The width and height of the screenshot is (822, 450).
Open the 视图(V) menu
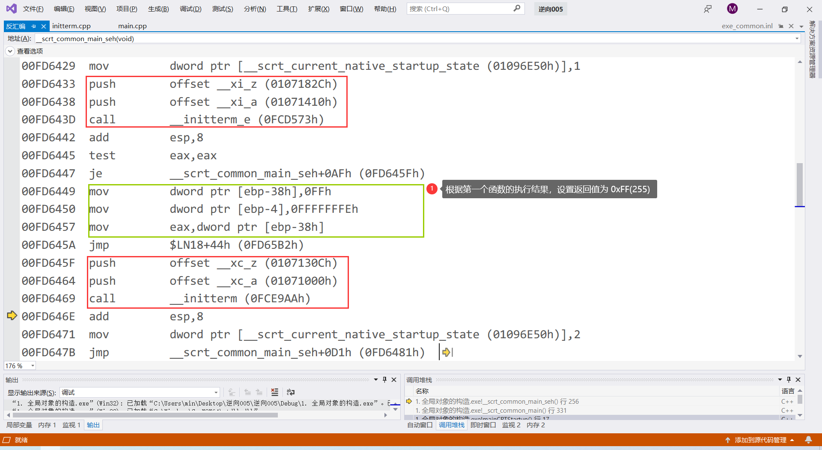click(x=95, y=9)
